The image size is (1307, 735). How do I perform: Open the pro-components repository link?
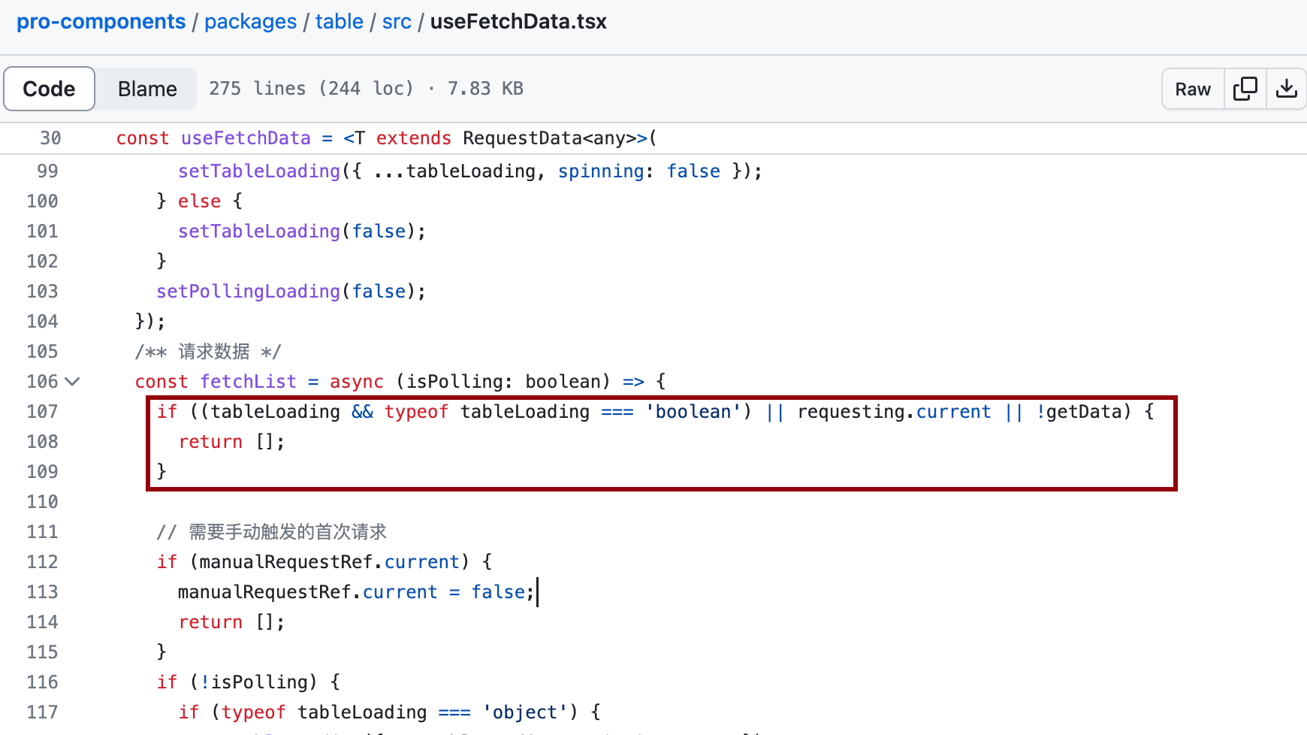(x=101, y=21)
